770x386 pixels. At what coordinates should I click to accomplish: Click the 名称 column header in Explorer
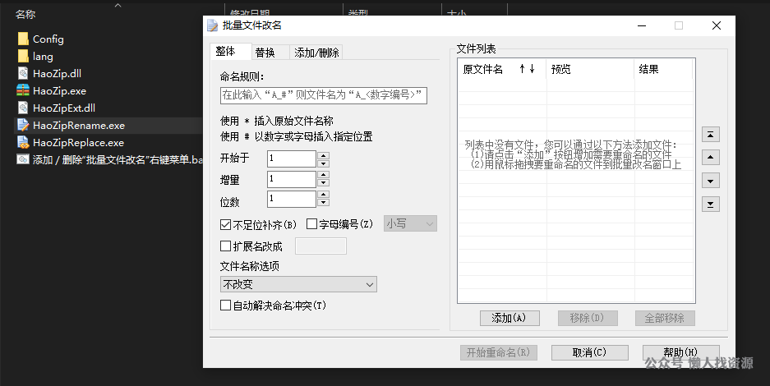25,15
